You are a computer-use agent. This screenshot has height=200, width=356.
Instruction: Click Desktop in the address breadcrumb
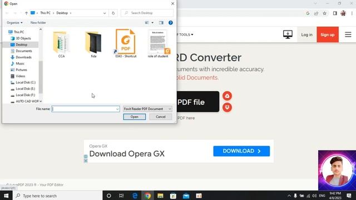[x=62, y=13]
